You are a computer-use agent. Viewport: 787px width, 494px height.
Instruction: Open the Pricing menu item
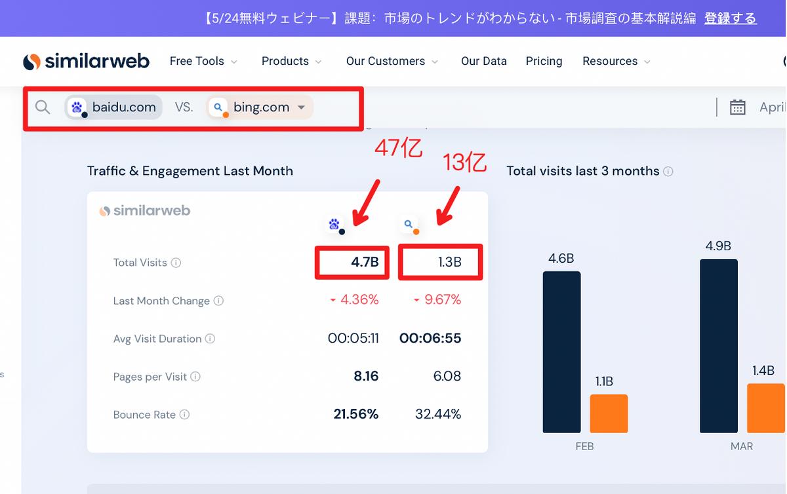point(544,61)
